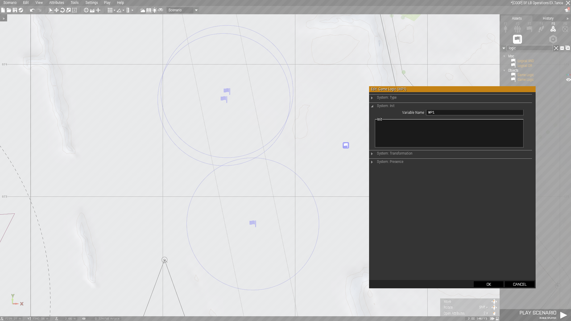Open the Settings menu
The image size is (571, 321).
(x=91, y=3)
